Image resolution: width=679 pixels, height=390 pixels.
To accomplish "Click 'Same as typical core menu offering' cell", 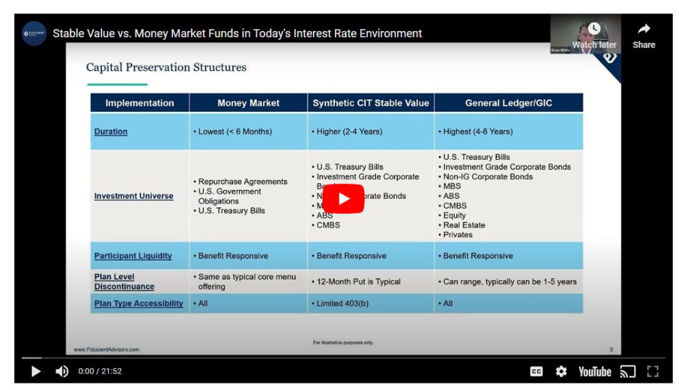I will (247, 281).
